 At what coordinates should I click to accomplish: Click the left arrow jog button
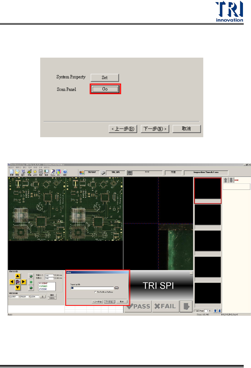[12, 282]
